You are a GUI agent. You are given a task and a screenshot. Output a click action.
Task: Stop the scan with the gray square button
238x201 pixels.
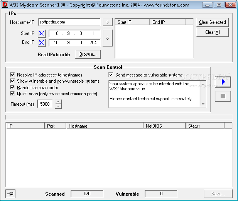coord(223,96)
